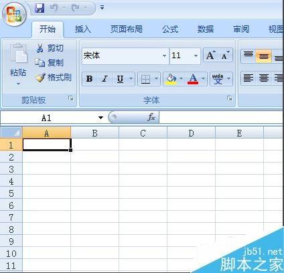284x273 pixels.
Task: Open the 字体 dialog launcher
Action: [x=229, y=98]
